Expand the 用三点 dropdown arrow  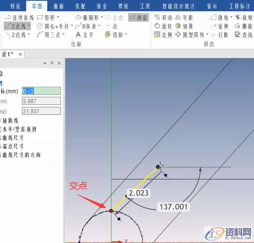pos(63,34)
